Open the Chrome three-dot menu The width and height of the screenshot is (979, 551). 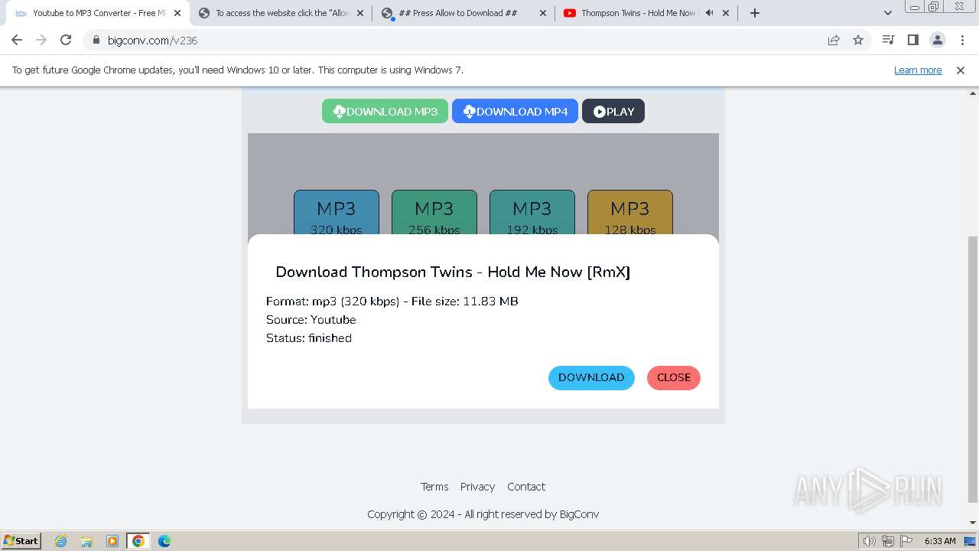pos(961,40)
